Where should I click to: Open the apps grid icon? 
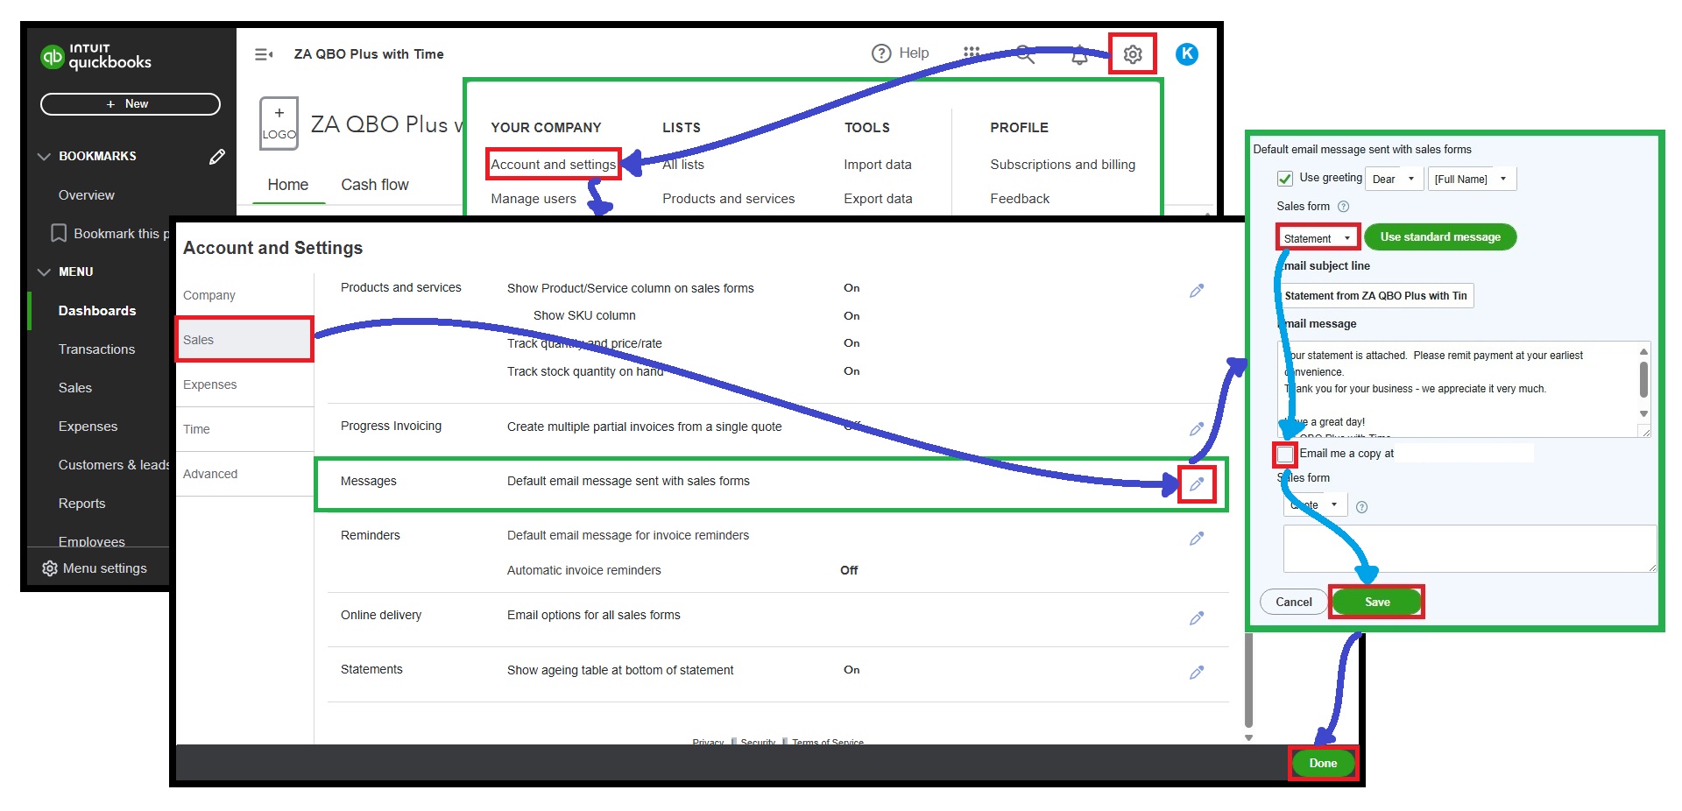pos(971,53)
